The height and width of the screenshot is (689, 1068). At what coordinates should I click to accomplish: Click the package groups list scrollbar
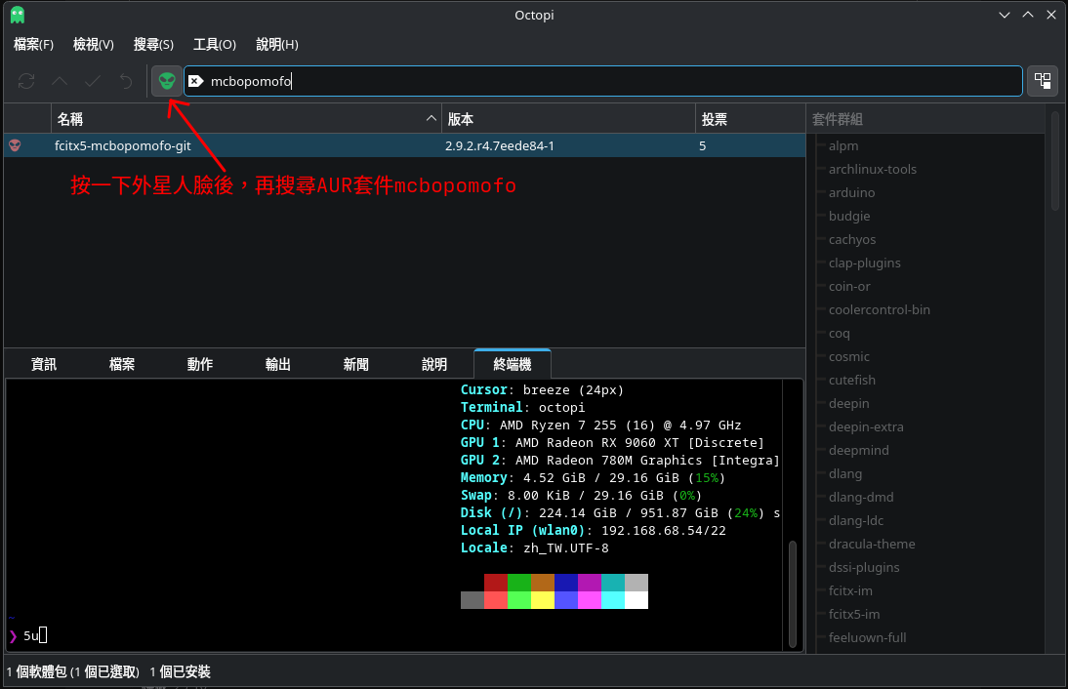(x=1055, y=162)
